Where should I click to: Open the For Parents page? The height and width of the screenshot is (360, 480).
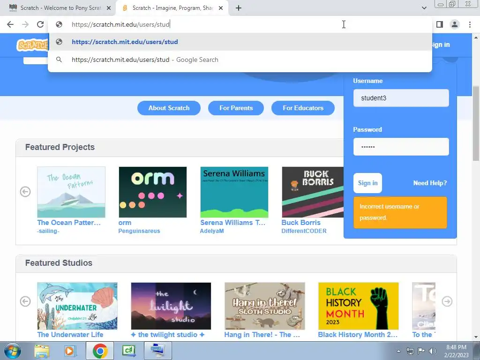236,108
